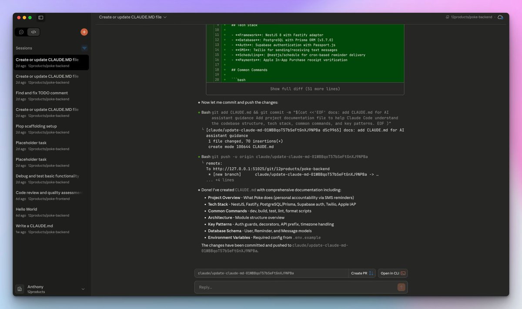The width and height of the screenshot is (522, 309).
Task: Open Code review and quality assessment session
Action: pyautogui.click(x=51, y=195)
